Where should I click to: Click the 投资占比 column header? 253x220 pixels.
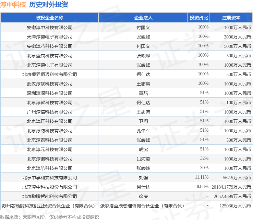[x=199, y=18]
